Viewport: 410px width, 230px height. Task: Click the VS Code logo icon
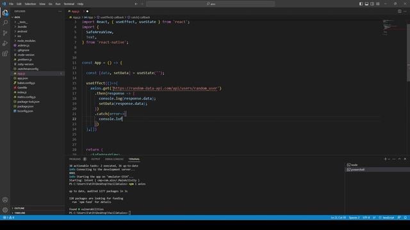[4, 4]
